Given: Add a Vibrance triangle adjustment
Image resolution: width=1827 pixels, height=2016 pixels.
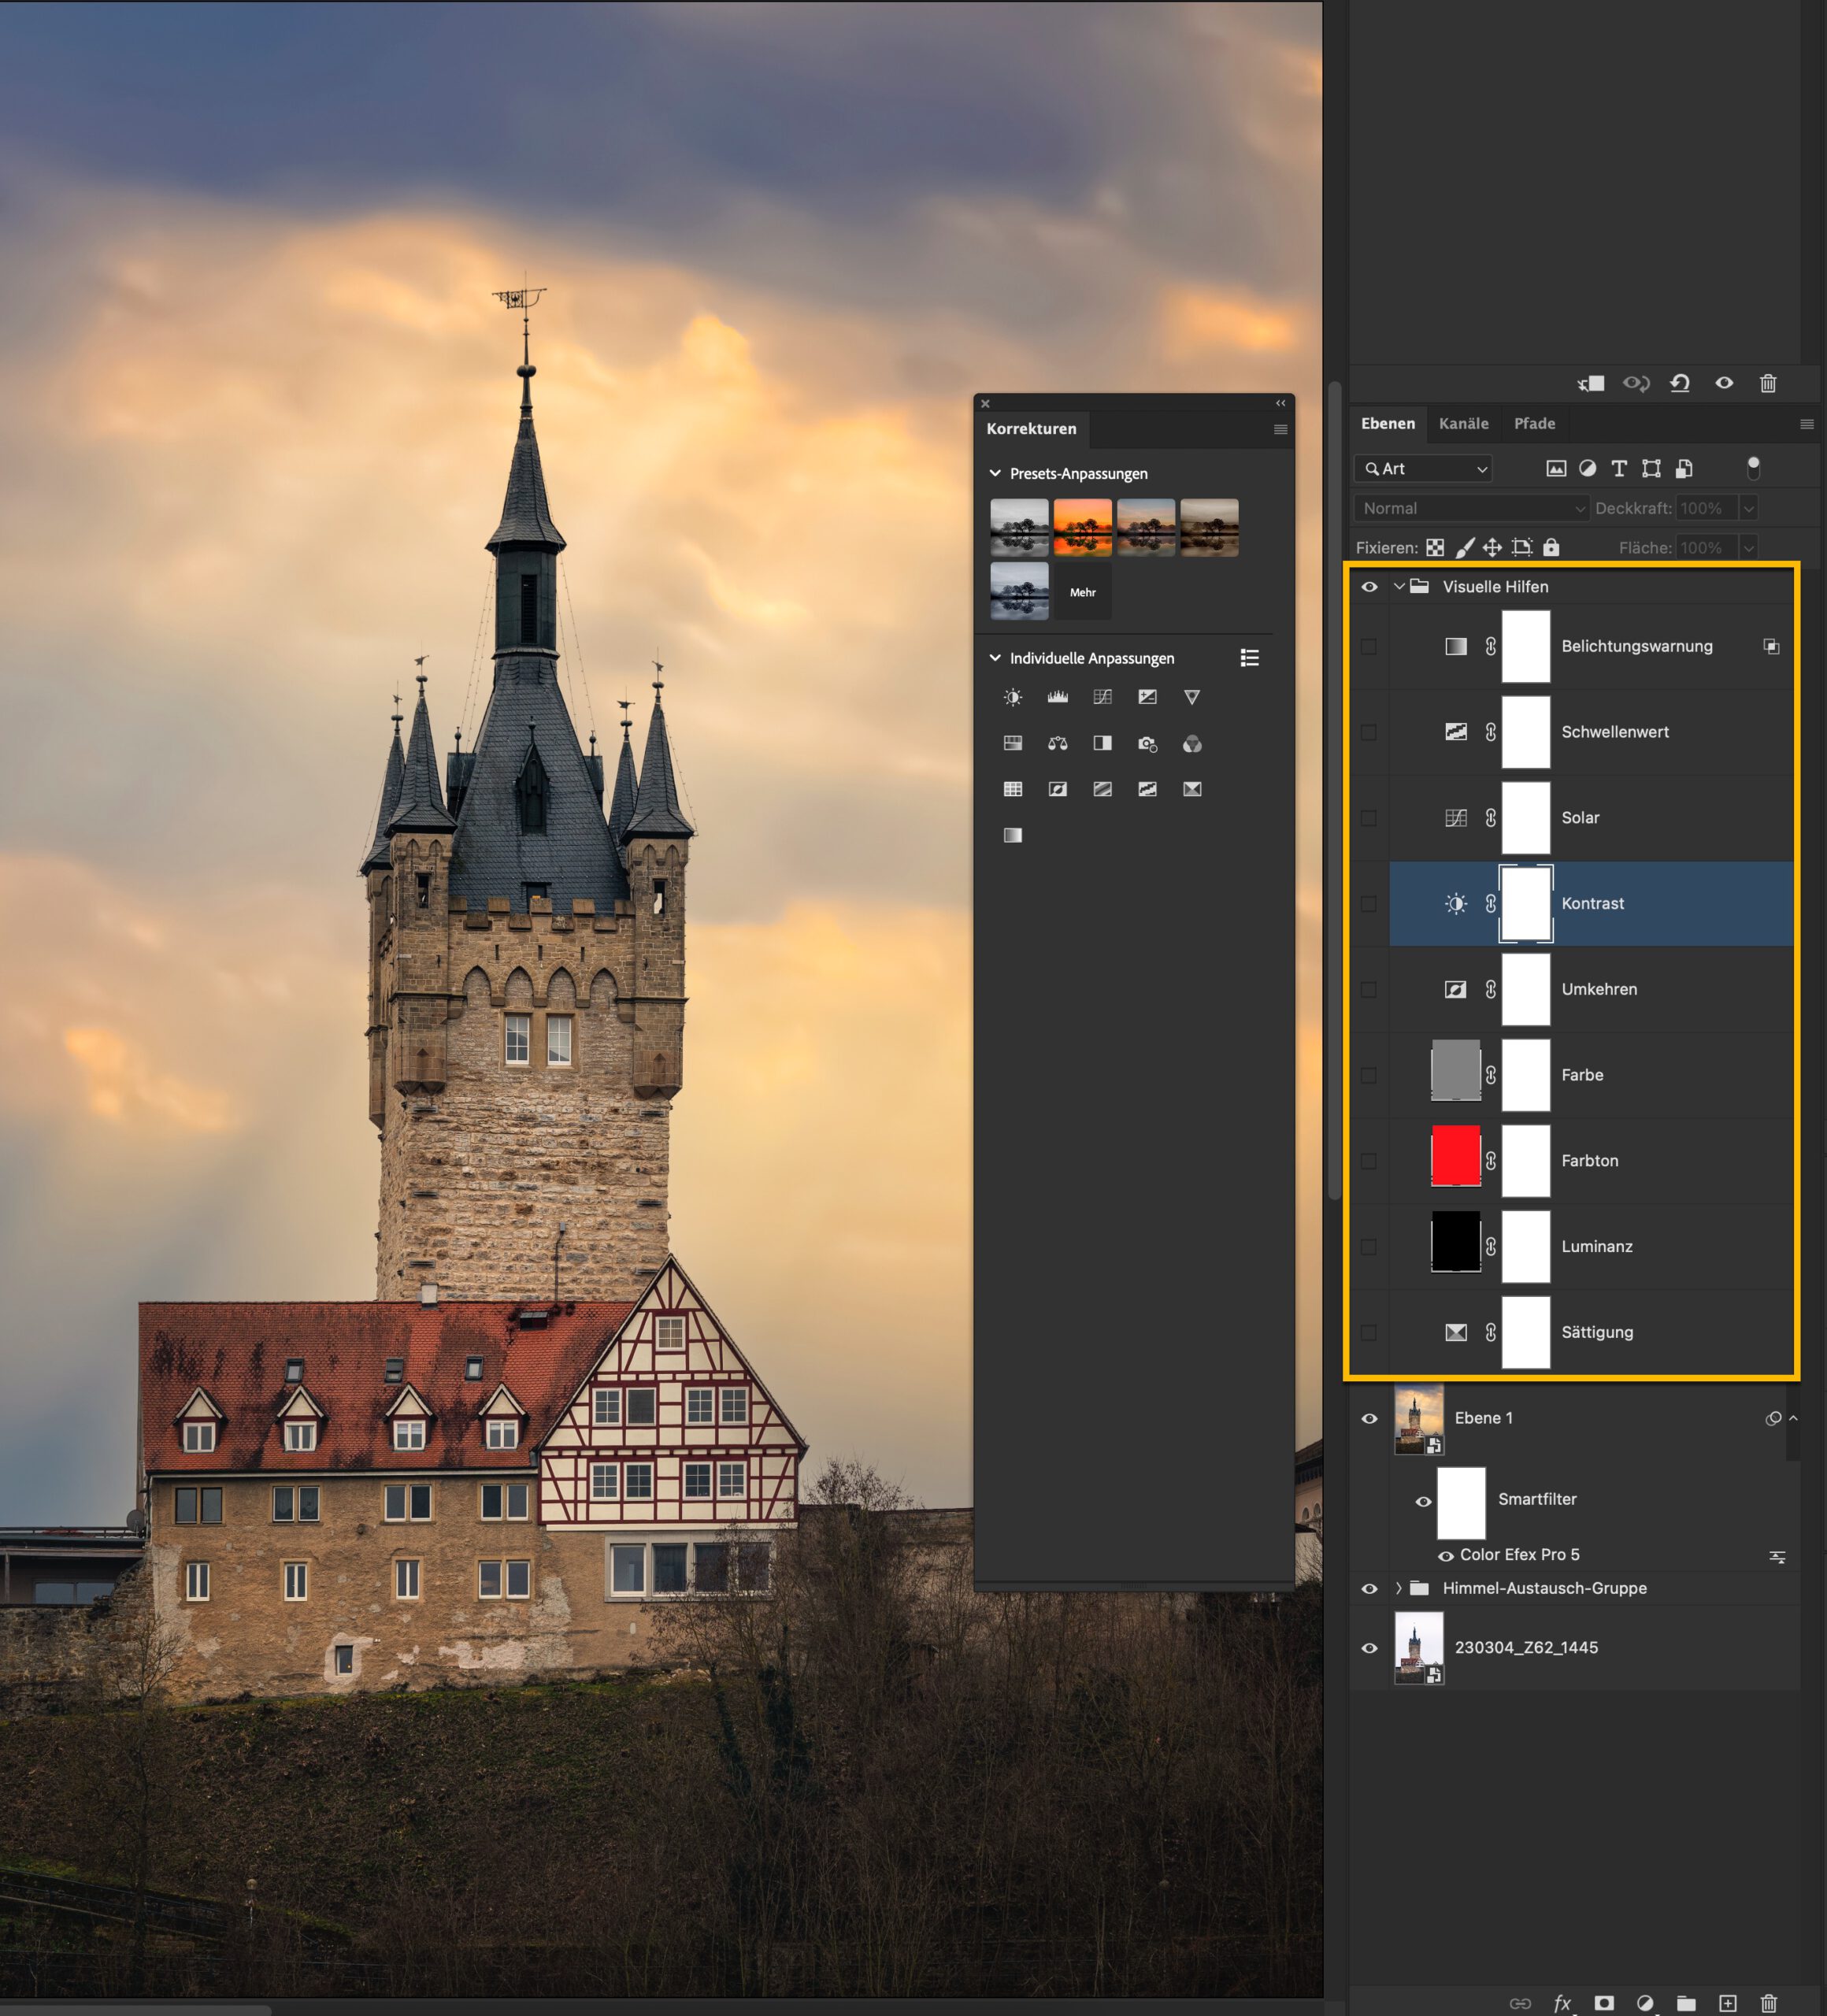Looking at the screenshot, I should coord(1192,697).
